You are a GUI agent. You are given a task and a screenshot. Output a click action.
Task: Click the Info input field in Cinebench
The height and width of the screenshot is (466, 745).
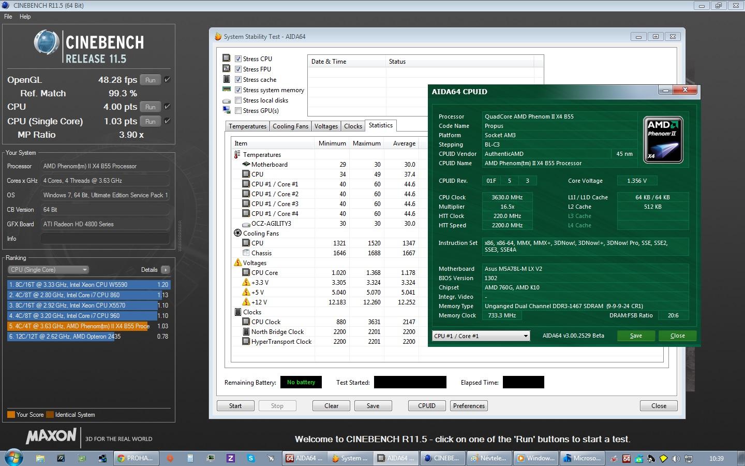[x=105, y=239]
